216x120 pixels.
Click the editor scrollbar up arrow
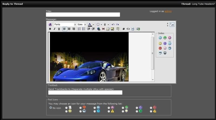153,34
